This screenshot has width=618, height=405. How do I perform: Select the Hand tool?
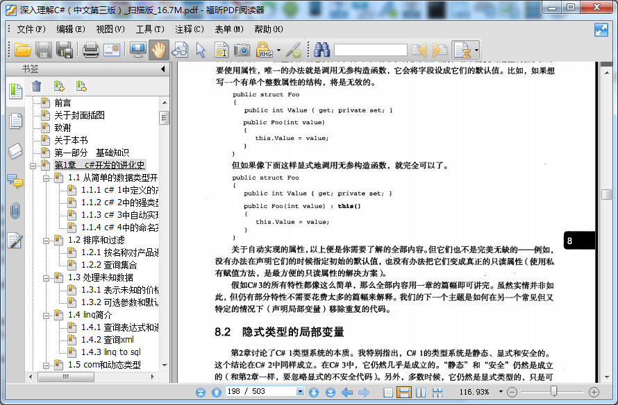click(159, 50)
